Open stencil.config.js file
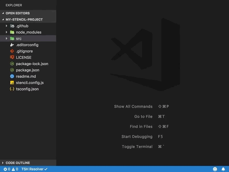The width and height of the screenshot is (229, 172). tap(30, 83)
